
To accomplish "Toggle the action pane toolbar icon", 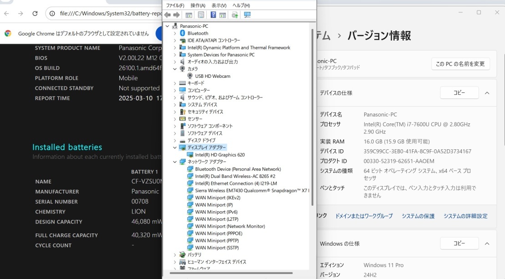I will (223, 15).
